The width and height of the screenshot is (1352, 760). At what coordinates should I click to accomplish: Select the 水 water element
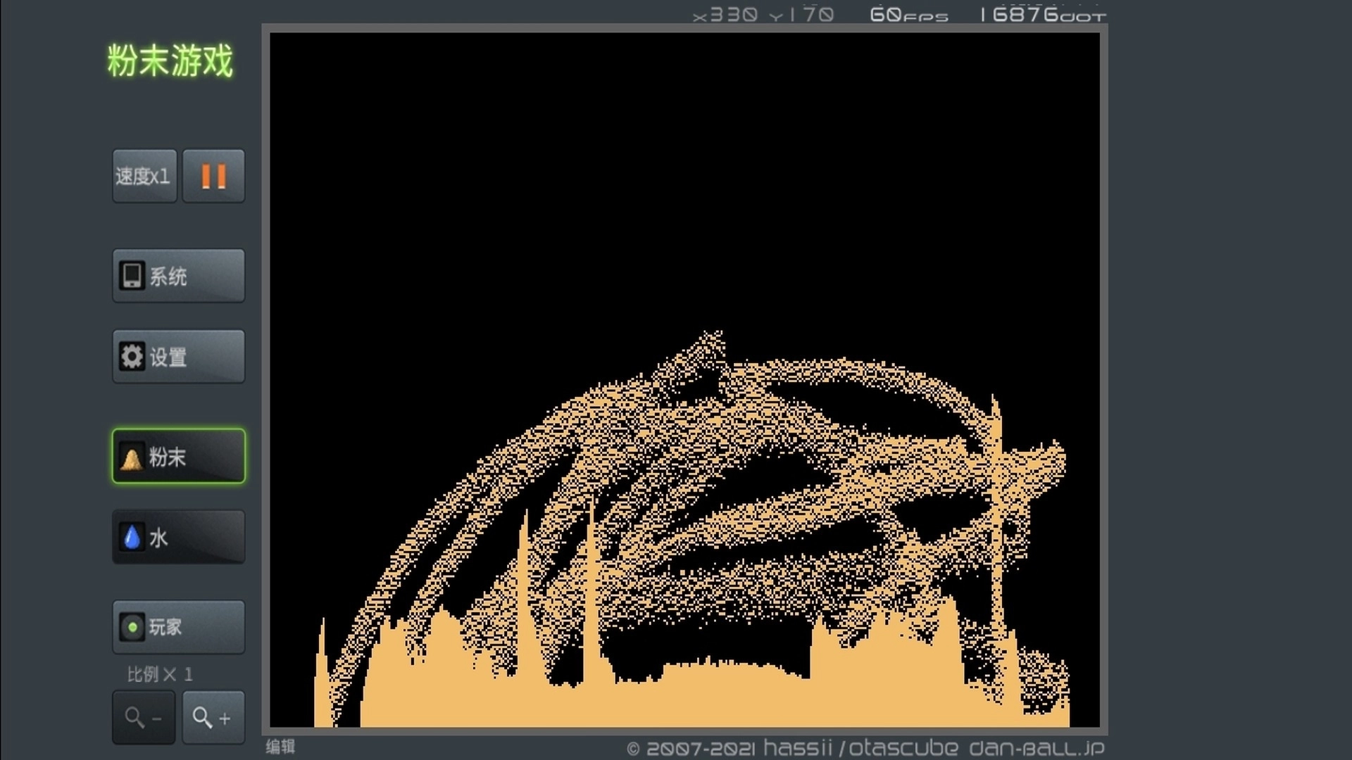(x=178, y=538)
